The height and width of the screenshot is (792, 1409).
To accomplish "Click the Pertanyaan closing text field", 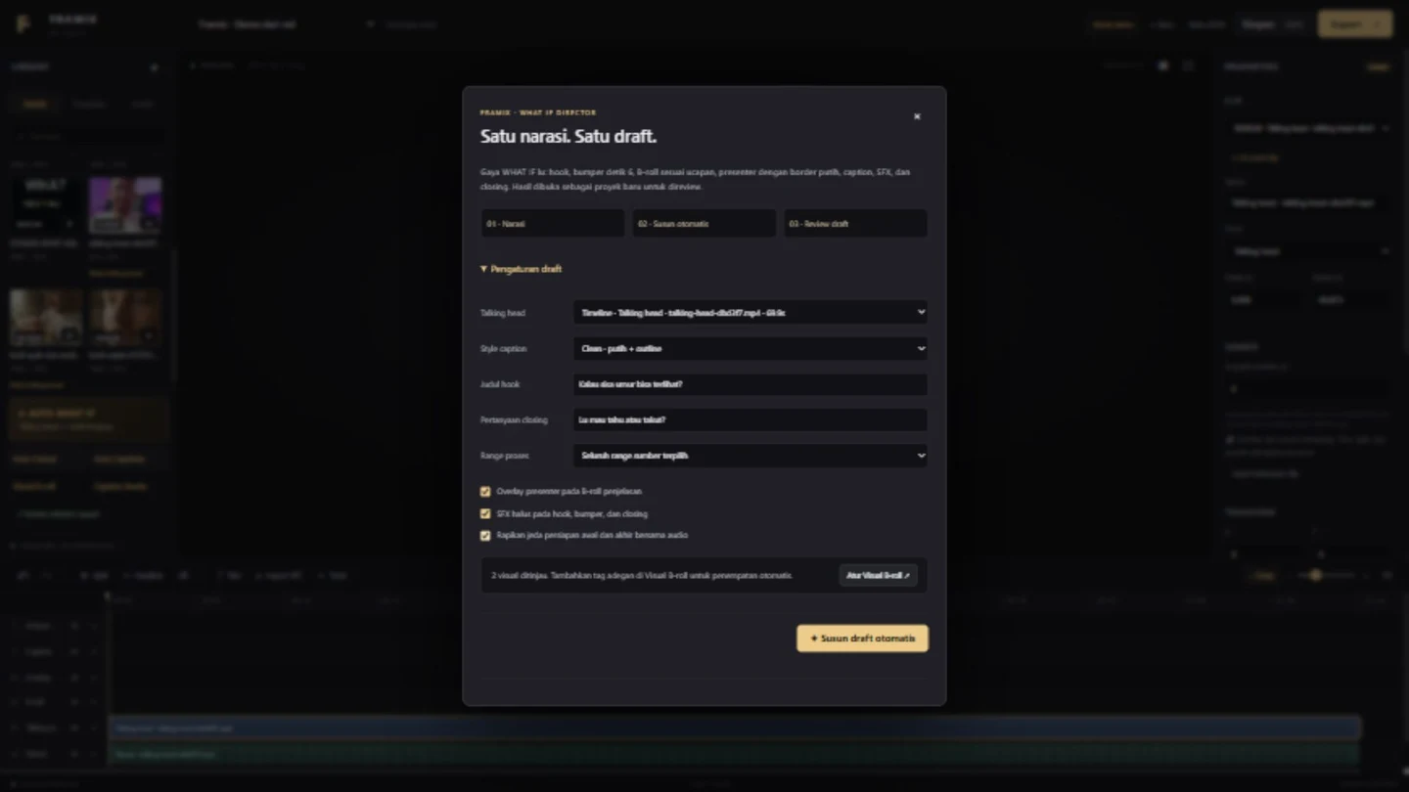I will click(750, 419).
